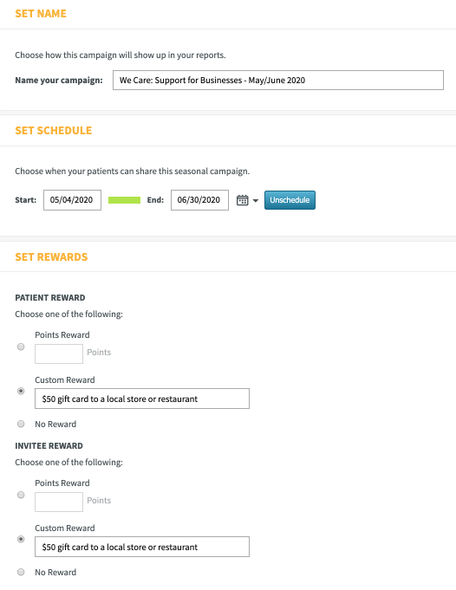The image size is (456, 590).
Task: Select Patient Reward Custom Reward radio
Action: [21, 391]
